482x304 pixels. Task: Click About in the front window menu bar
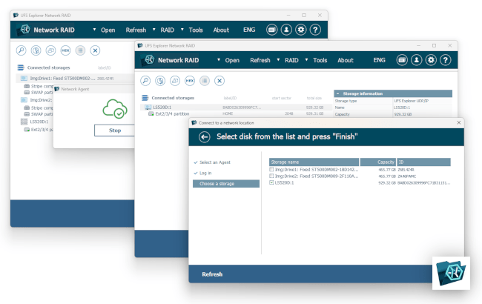tap(346, 60)
